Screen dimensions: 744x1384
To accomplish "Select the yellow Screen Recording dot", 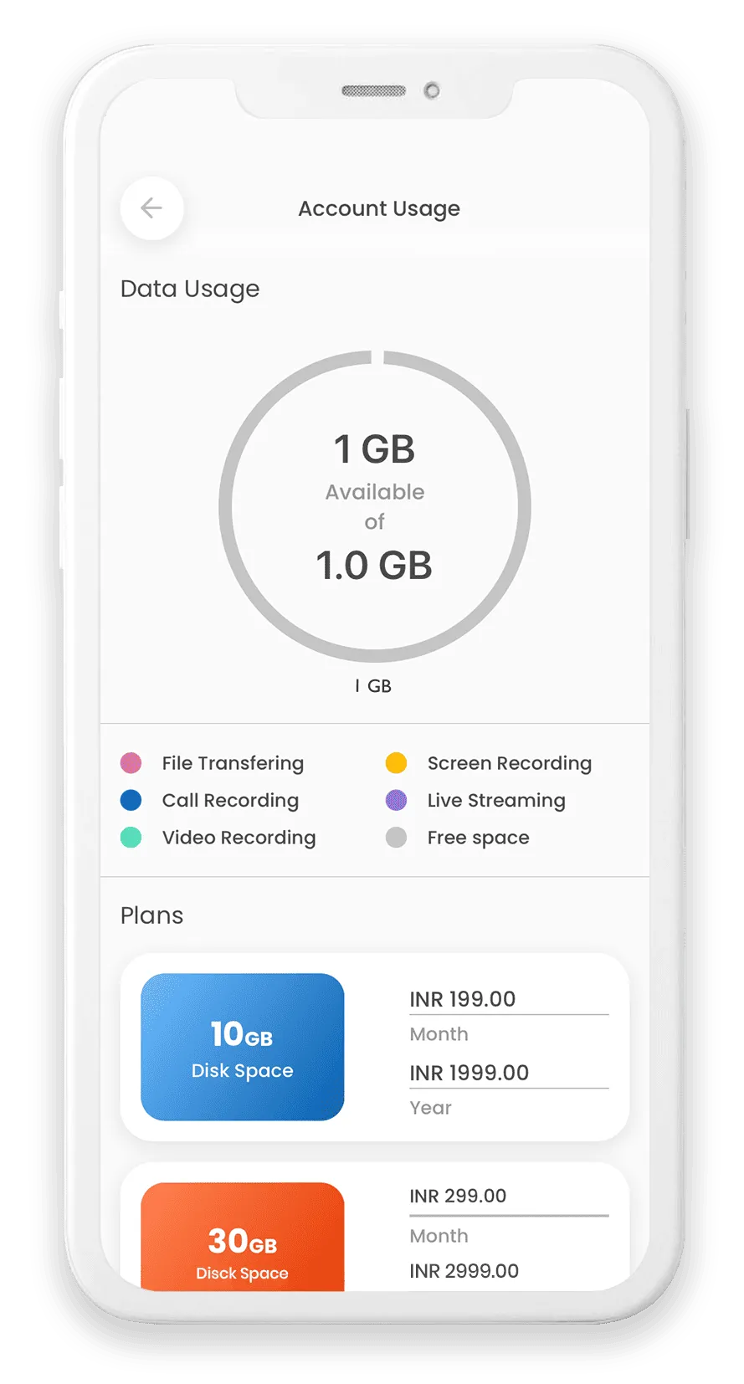I will 397,763.
